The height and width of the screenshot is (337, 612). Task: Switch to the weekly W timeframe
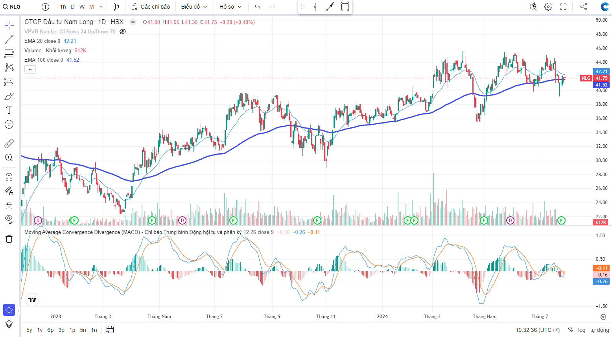(82, 7)
